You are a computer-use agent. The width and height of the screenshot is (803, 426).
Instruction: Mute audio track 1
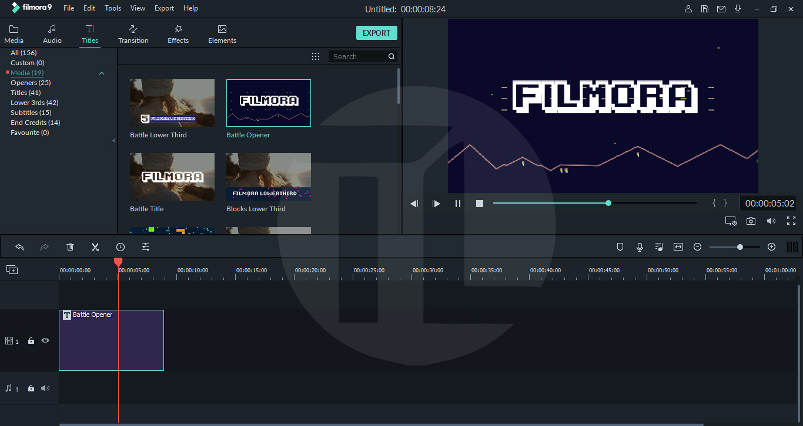[45, 388]
